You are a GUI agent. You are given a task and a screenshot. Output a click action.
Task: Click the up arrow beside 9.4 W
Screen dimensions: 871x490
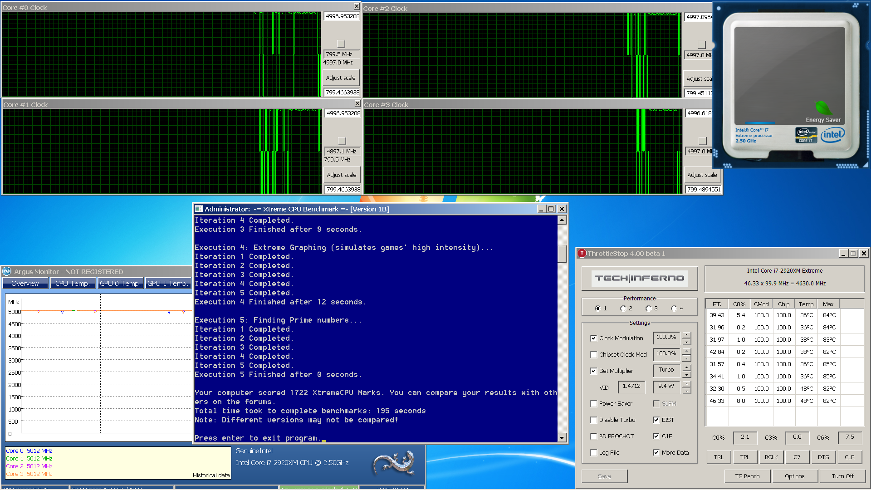(687, 384)
